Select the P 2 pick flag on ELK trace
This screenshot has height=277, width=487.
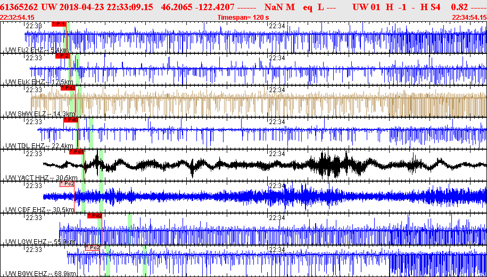[63, 56]
